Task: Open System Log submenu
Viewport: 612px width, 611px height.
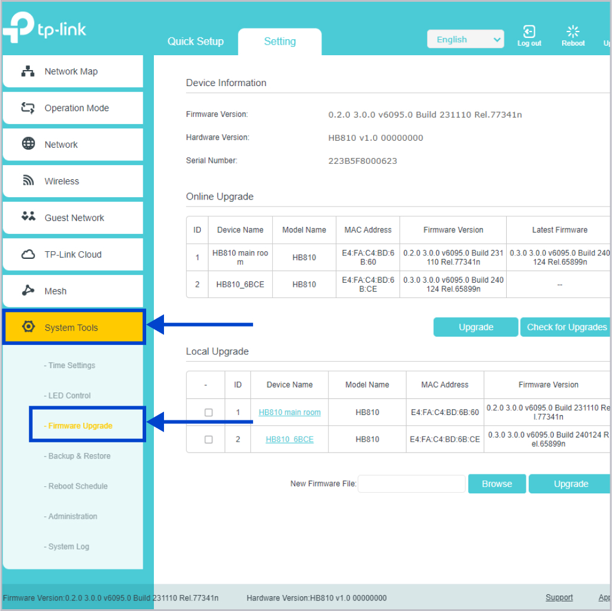Action: click(67, 546)
